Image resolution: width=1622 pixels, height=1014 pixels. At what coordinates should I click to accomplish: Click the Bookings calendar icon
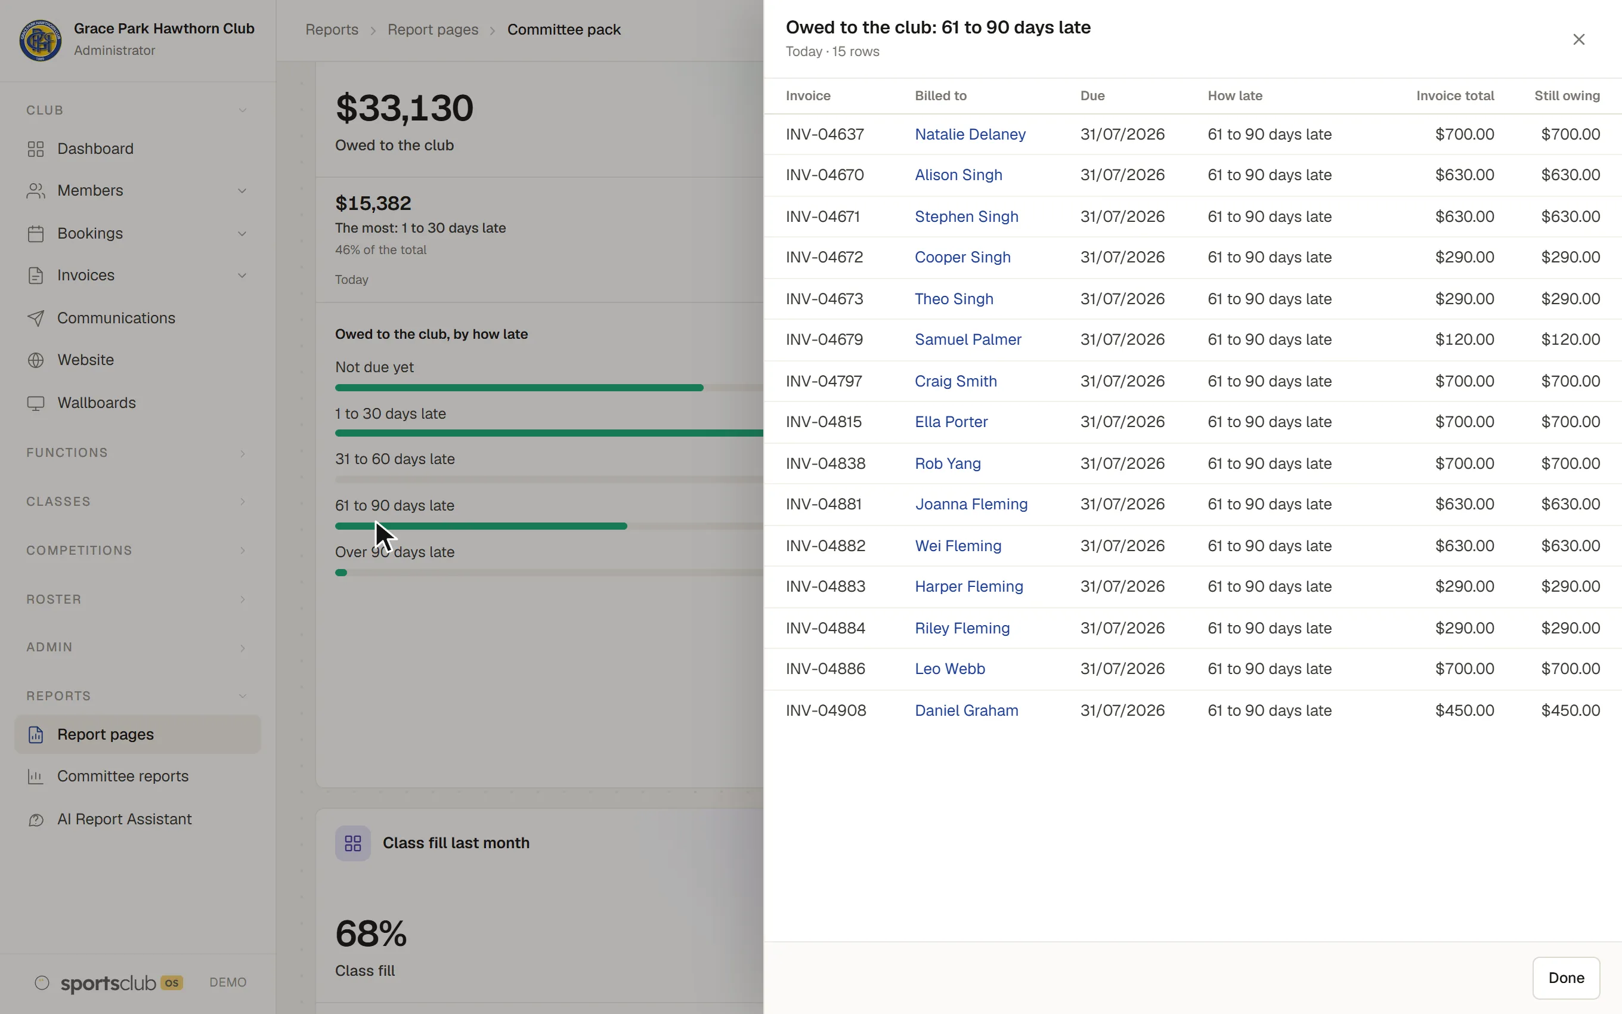pos(36,233)
